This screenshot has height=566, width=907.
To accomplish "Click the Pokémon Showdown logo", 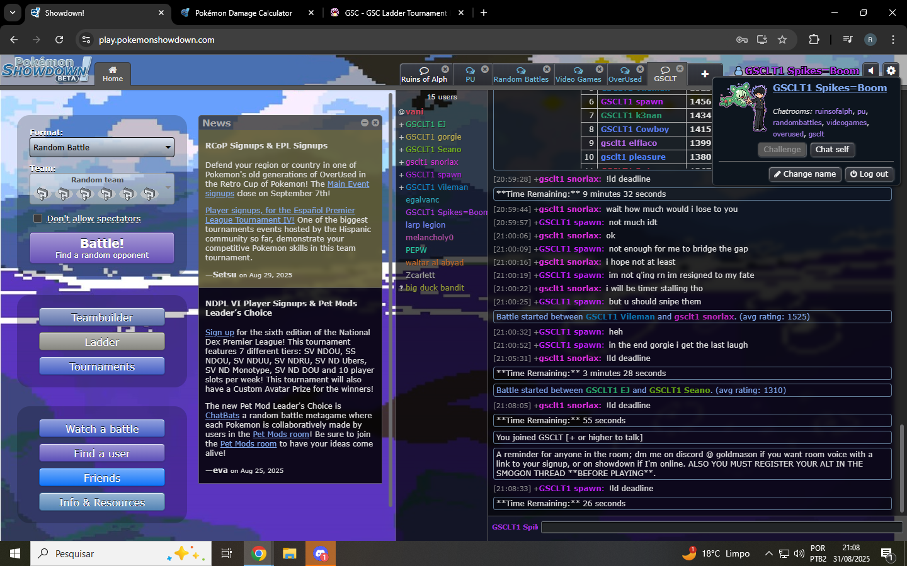I will [x=47, y=70].
